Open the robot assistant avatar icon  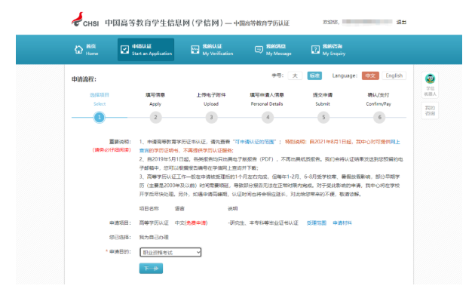point(430,78)
